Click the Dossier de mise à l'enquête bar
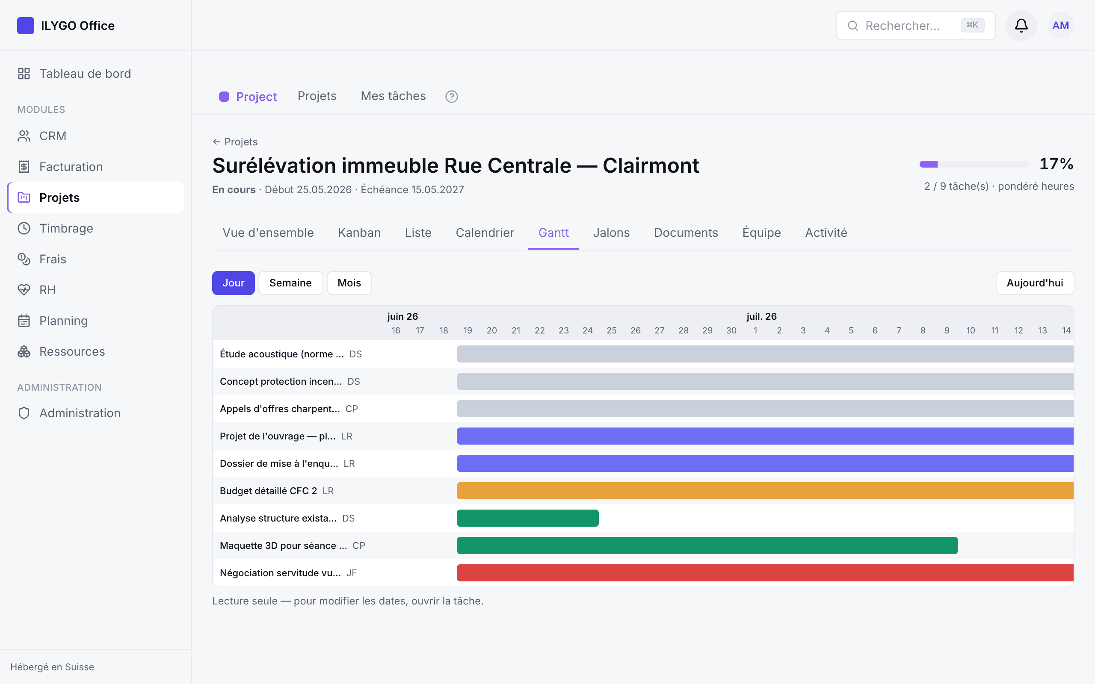The width and height of the screenshot is (1095, 684). pyautogui.click(x=765, y=463)
